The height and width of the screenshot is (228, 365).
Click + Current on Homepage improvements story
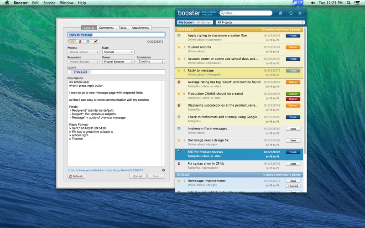293,186
